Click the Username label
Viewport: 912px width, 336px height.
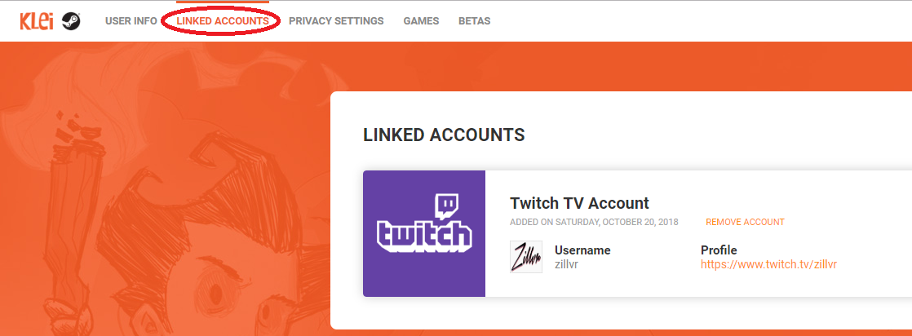pos(582,250)
